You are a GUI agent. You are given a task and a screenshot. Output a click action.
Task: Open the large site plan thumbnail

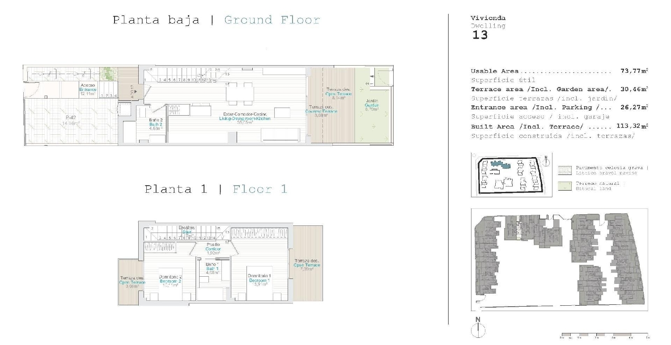pos(559,259)
